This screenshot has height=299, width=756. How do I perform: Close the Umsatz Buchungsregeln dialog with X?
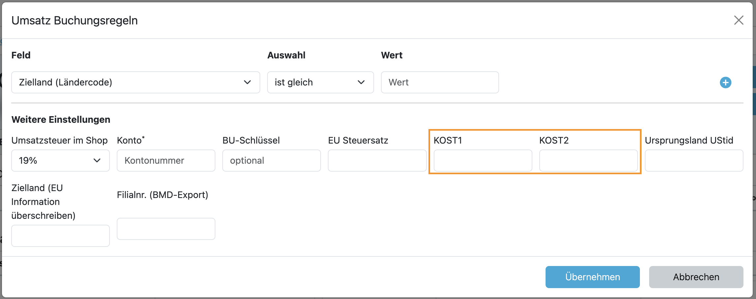(739, 20)
